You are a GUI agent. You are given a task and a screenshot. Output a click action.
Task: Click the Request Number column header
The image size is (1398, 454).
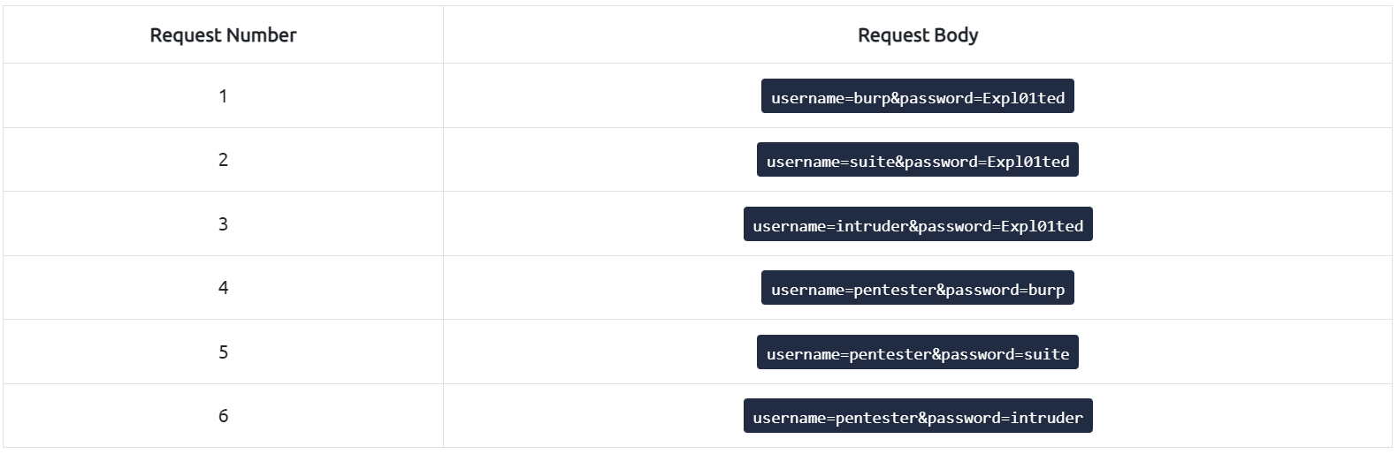[x=223, y=35]
